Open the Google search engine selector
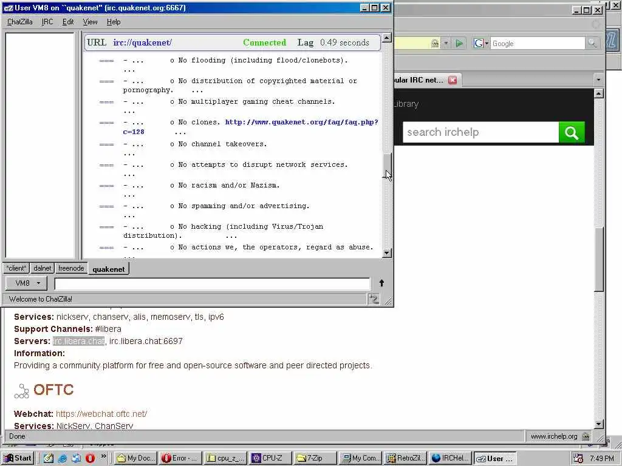622x466 pixels. pos(481,43)
